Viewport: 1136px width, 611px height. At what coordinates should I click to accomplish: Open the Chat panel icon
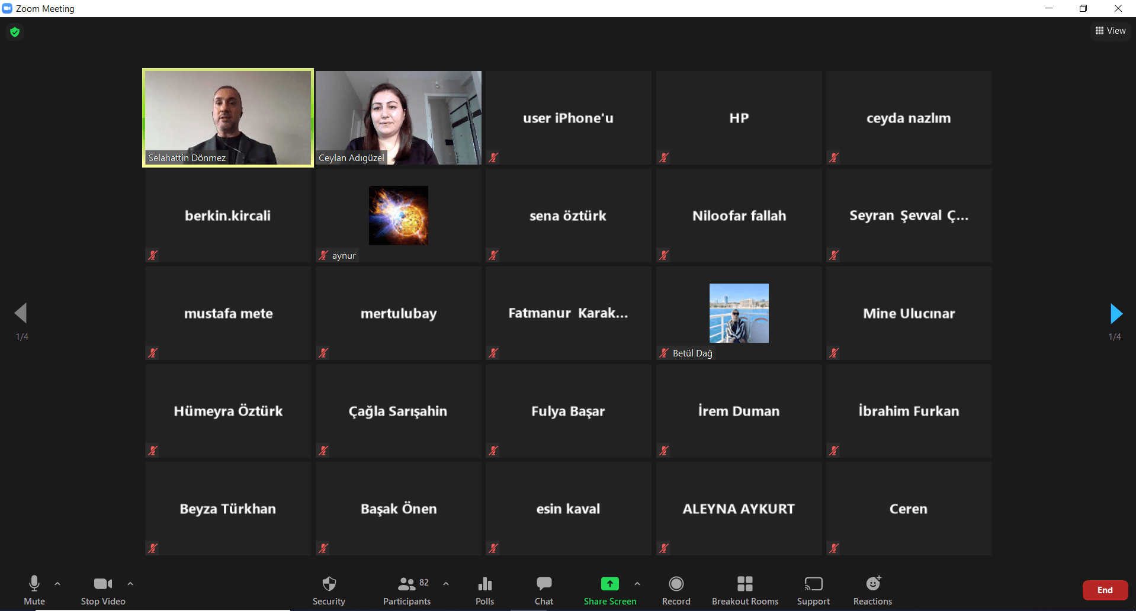click(544, 584)
